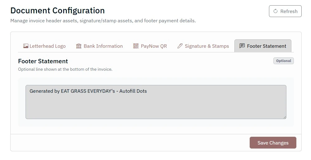Click the invoice assets description subtitle
Viewport: 311px width, 160px height.
pyautogui.click(x=103, y=21)
